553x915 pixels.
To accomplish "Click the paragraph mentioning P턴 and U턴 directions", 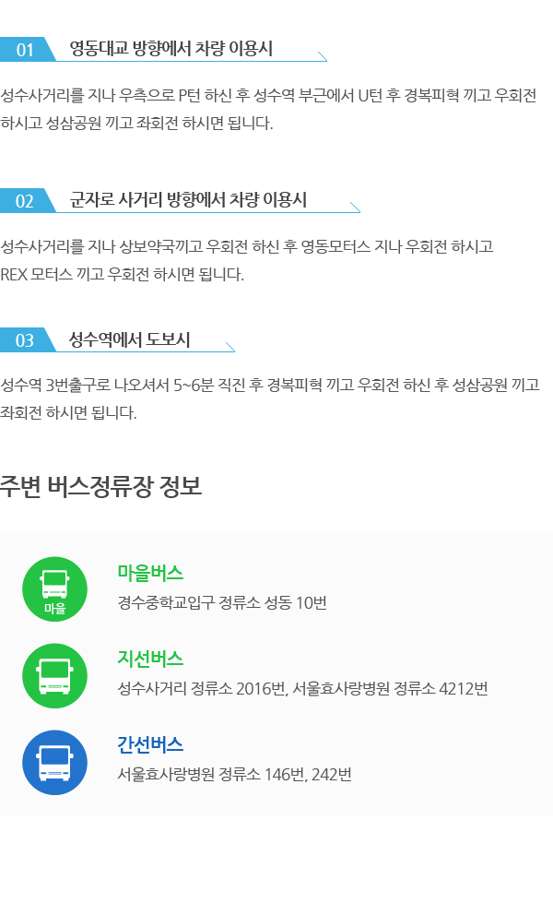I will [x=267, y=109].
